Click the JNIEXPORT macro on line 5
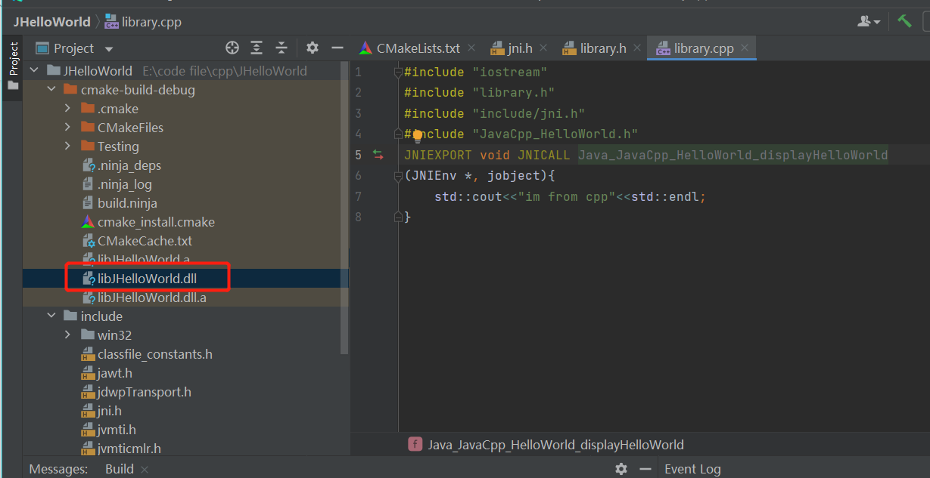The width and height of the screenshot is (930, 478). [x=438, y=155]
